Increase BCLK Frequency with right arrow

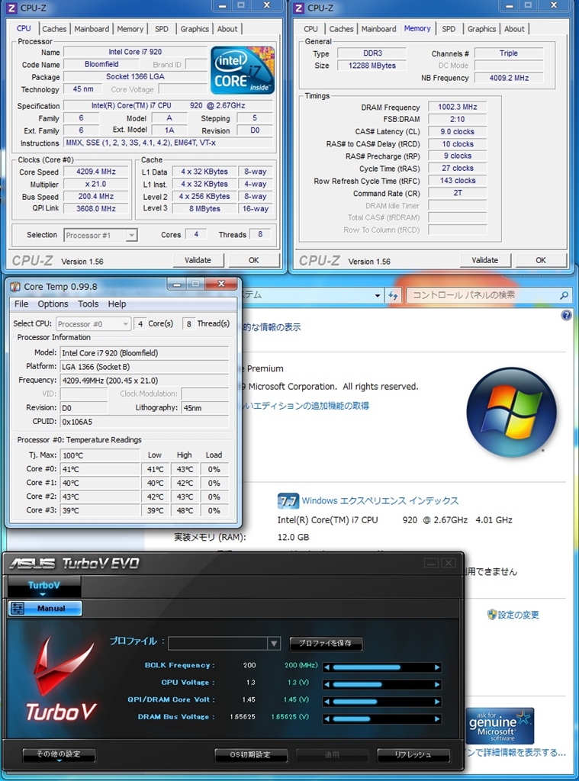[x=437, y=667]
